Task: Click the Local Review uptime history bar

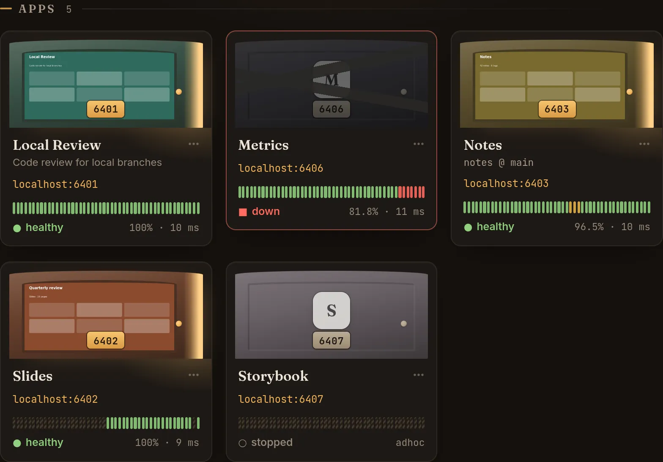Action: (106, 208)
